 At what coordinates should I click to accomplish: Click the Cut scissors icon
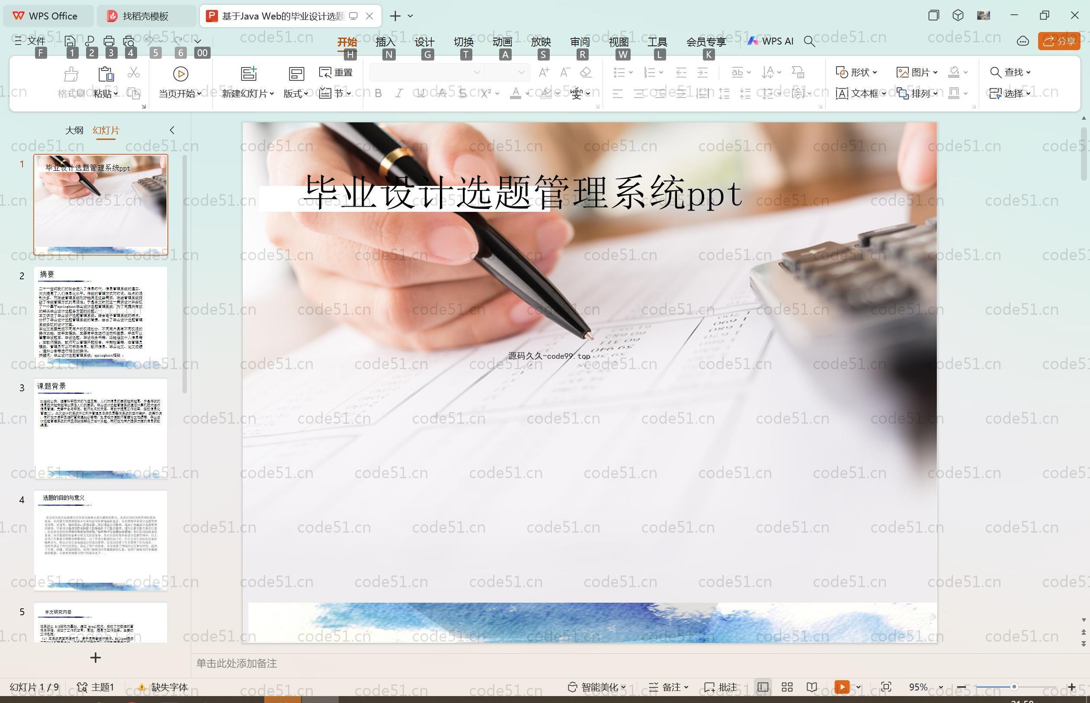133,72
